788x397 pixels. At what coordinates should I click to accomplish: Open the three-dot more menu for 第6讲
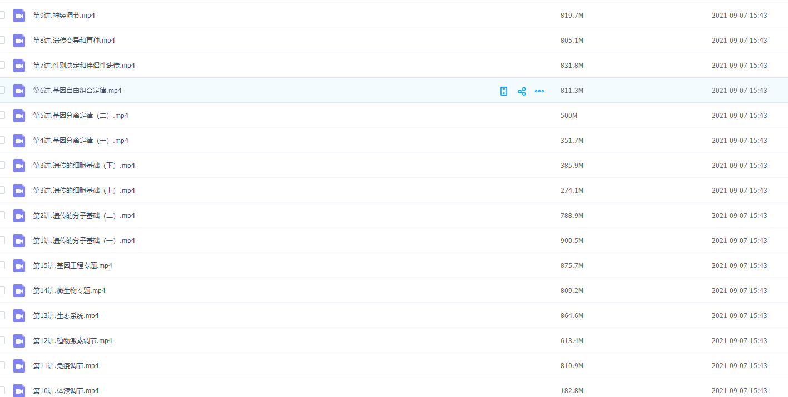click(539, 91)
